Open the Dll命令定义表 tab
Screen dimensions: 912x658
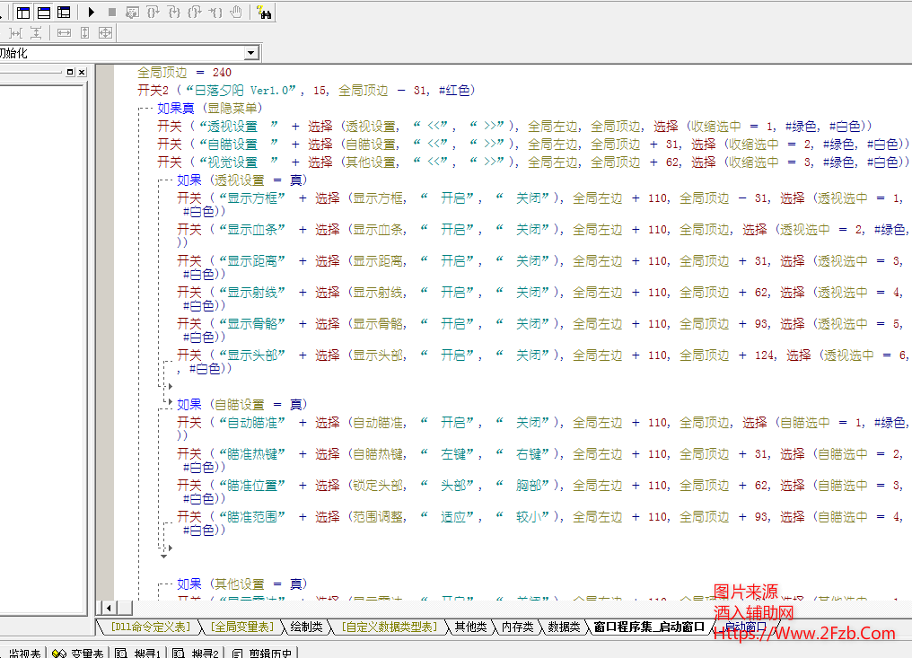(150, 627)
